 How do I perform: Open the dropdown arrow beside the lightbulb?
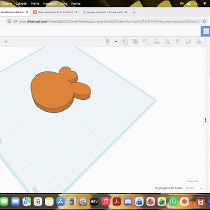coord(116,41)
